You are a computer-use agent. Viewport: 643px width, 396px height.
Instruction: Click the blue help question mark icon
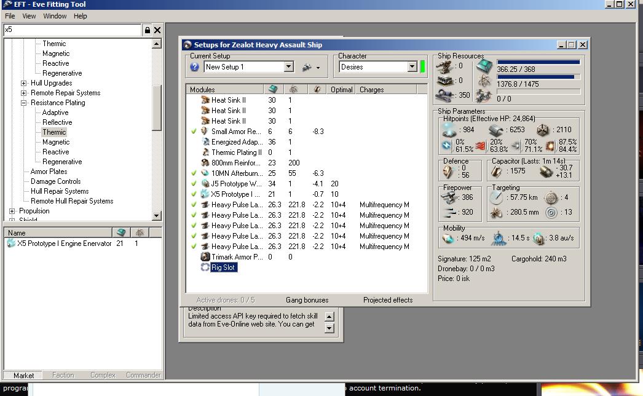tap(194, 67)
